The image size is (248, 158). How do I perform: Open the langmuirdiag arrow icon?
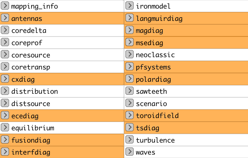(x=130, y=18)
